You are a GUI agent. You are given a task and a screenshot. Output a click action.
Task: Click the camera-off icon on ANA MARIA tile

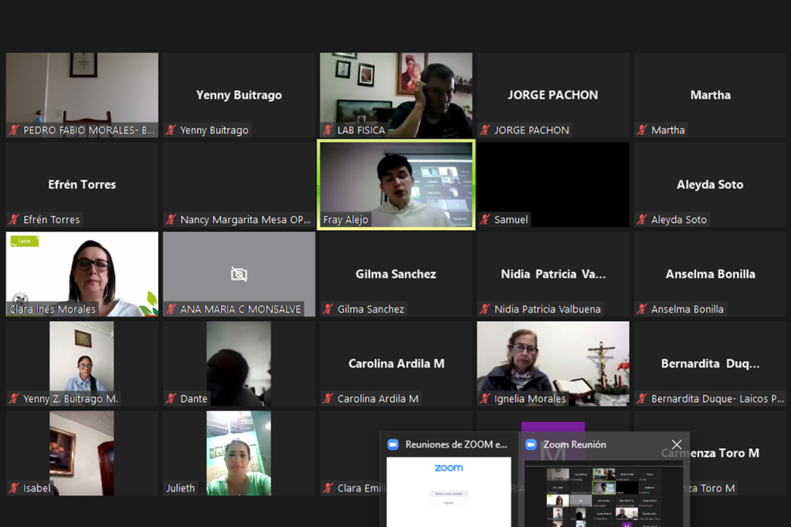pyautogui.click(x=239, y=274)
